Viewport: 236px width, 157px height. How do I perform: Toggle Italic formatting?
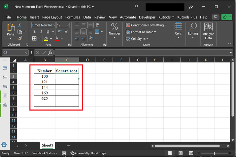click(41, 32)
